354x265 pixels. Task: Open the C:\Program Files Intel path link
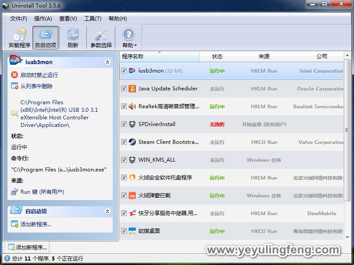pyautogui.click(x=59, y=114)
